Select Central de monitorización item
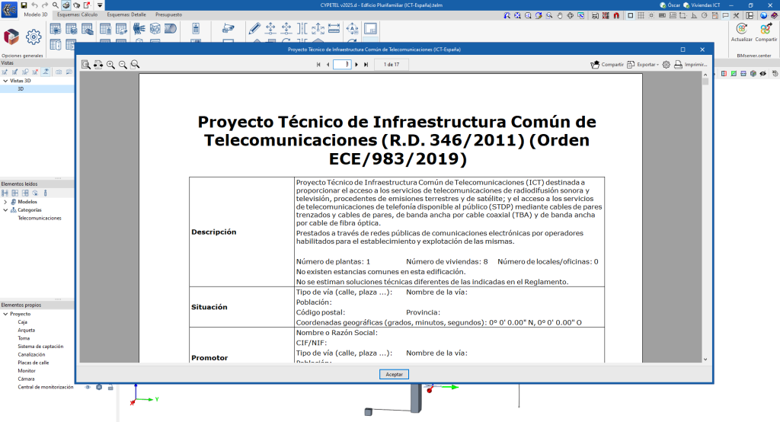 (x=45, y=387)
